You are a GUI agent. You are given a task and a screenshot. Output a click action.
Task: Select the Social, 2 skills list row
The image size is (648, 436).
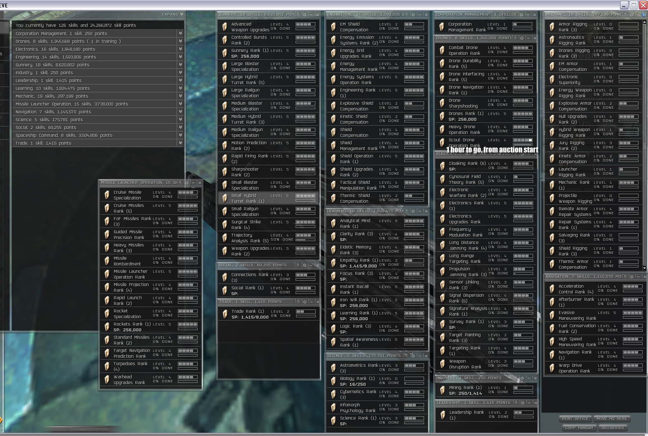[x=98, y=127]
